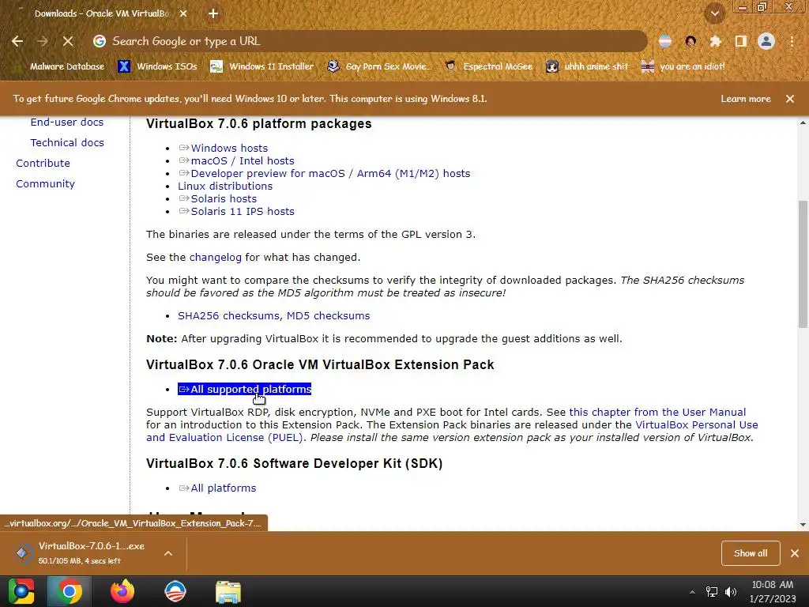Click the scrollbar down arrow
Image resolution: width=809 pixels, height=607 pixels.
click(803, 525)
